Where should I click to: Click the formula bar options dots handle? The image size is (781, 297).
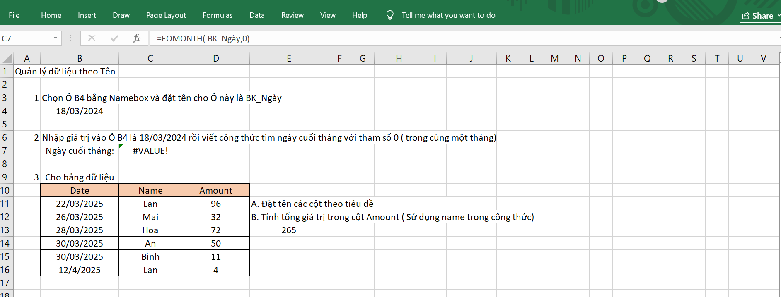pos(71,38)
